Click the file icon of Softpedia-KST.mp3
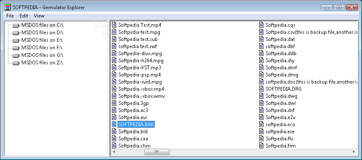Screen dimensions: 362x160 (114, 67)
